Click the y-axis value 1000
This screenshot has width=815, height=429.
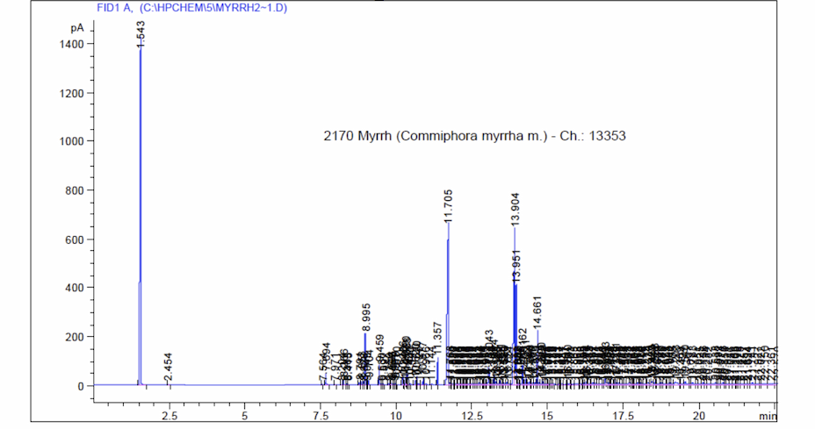coord(71,141)
